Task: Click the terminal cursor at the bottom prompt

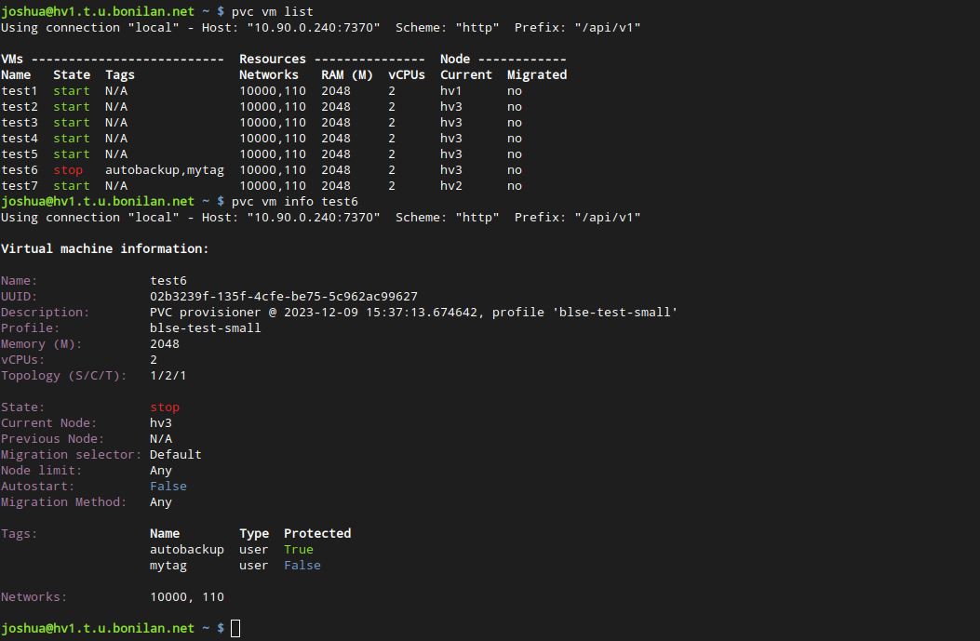Action: click(x=235, y=628)
